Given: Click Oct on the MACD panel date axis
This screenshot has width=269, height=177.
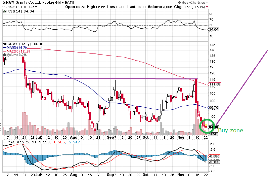Looking at the screenshot, I should click(146, 175).
